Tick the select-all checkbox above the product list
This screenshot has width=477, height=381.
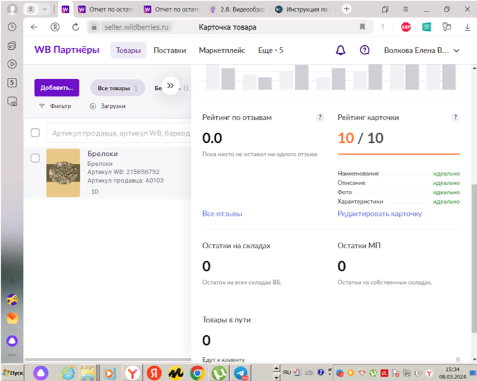[x=35, y=133]
